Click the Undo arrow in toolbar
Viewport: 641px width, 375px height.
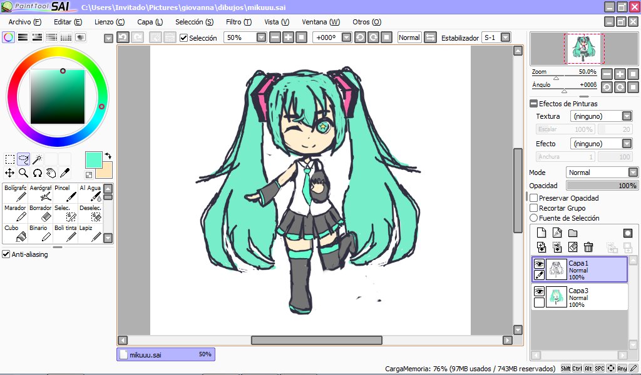coord(123,37)
